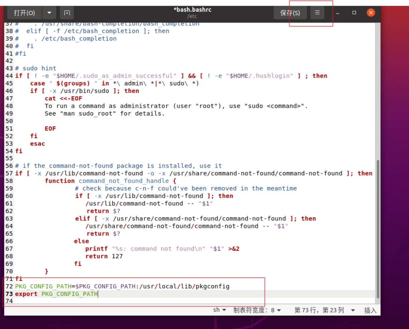Click 'fi' on line 54
409x329 pixels.
(19, 151)
